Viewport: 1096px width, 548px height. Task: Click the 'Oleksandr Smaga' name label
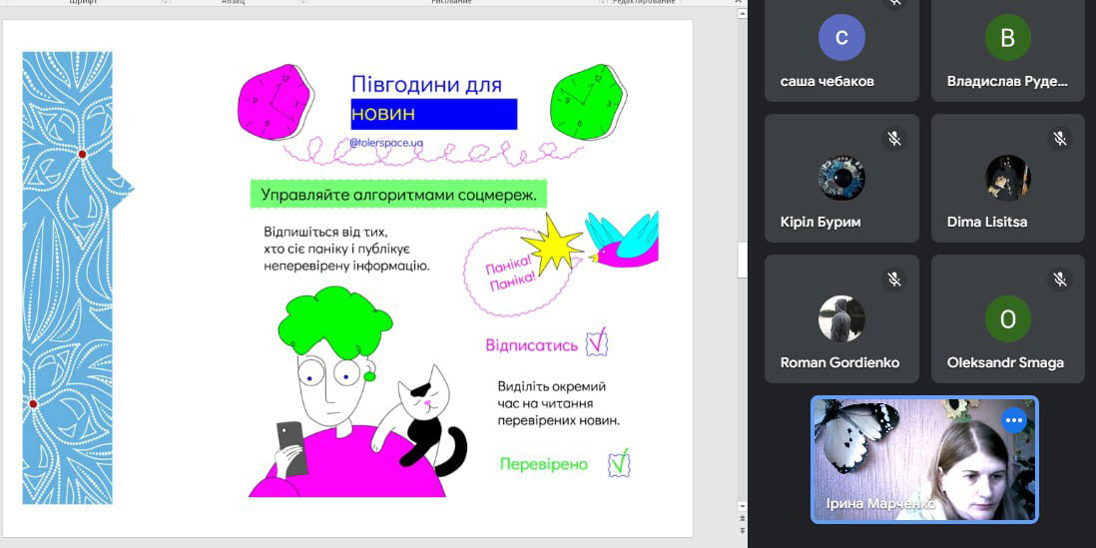coord(1005,362)
